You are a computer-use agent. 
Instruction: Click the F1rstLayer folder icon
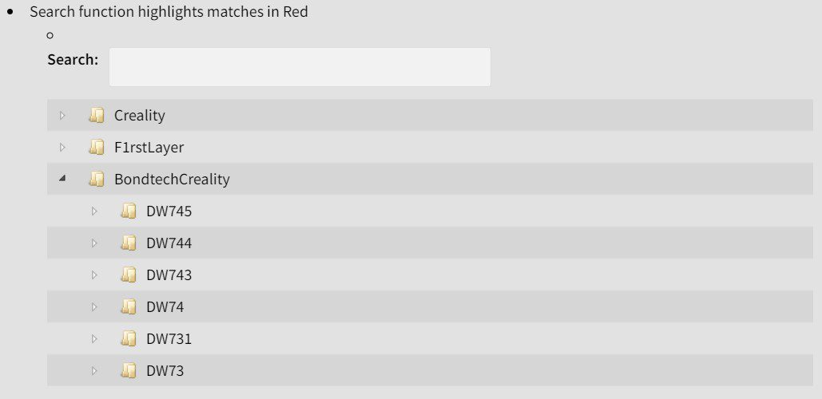(97, 148)
